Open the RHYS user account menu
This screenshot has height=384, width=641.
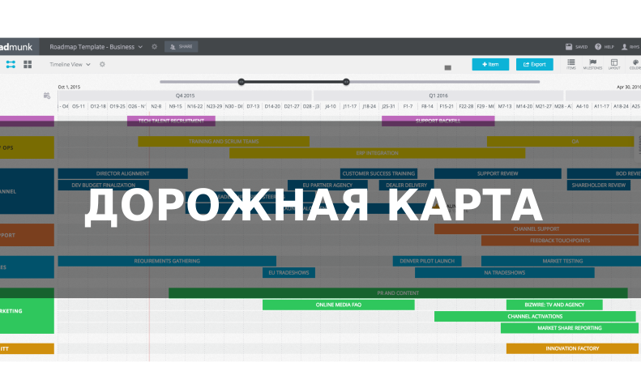[630, 47]
